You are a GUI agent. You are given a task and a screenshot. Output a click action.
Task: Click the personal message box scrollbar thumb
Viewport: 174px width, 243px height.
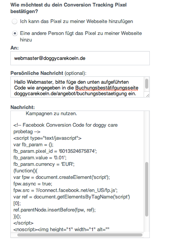pos(147,84)
